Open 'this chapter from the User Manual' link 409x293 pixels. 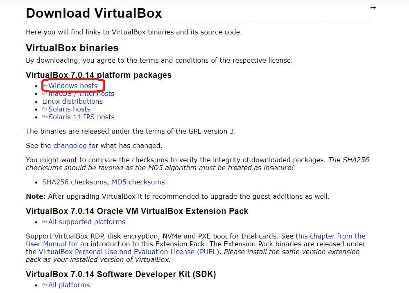tap(330, 236)
